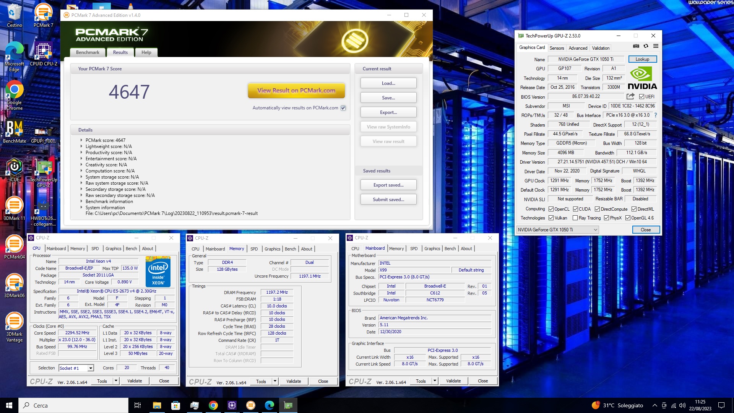The image size is (734, 413).
Task: Toggle UEFI checkbox in GPU-Z
Action: pyautogui.click(x=641, y=97)
